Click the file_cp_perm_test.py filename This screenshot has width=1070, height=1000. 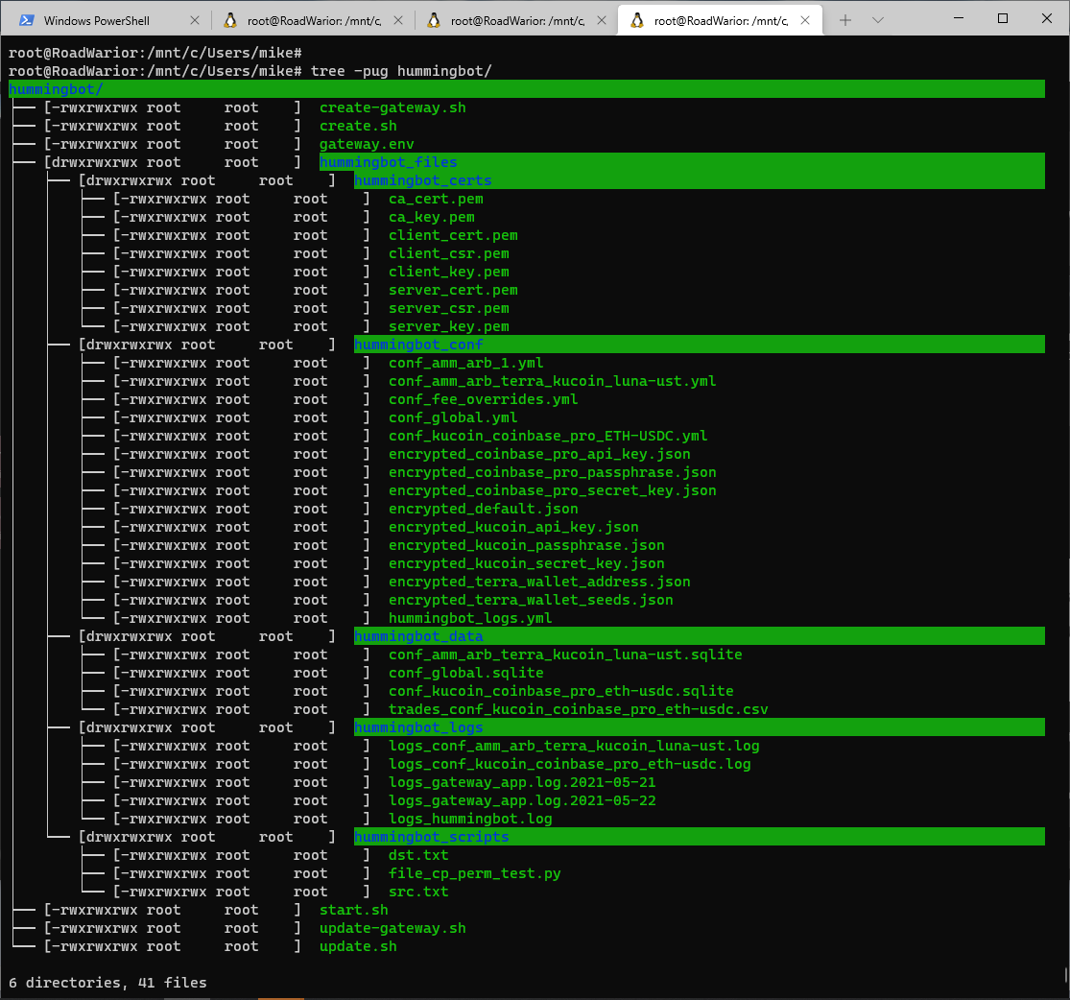[474, 872]
